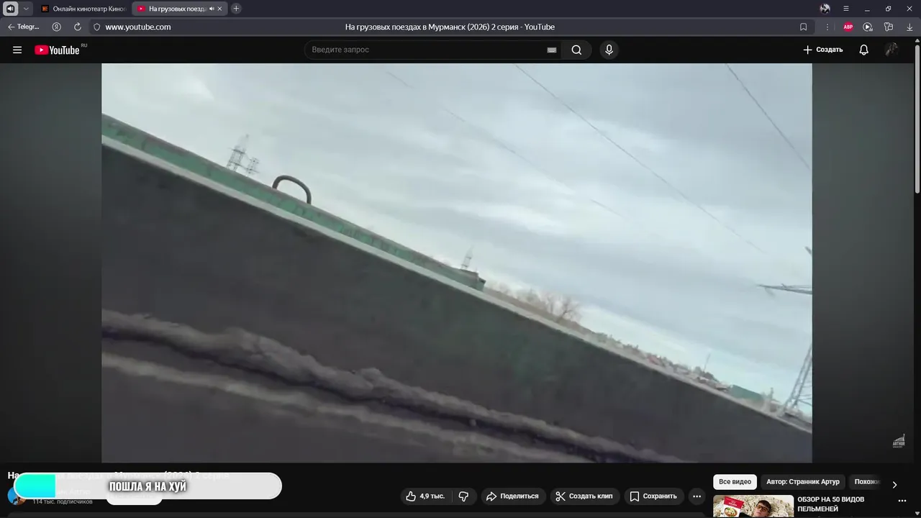Screen dimensions: 921x518
Task: Reload the page
Action: (78, 27)
